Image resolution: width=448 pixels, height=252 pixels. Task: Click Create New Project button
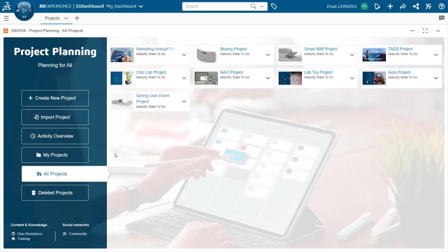coord(55,98)
